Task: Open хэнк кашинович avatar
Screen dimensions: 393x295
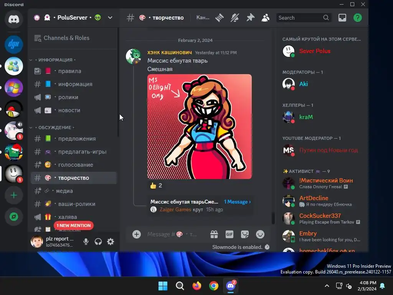Action: (x=133, y=56)
